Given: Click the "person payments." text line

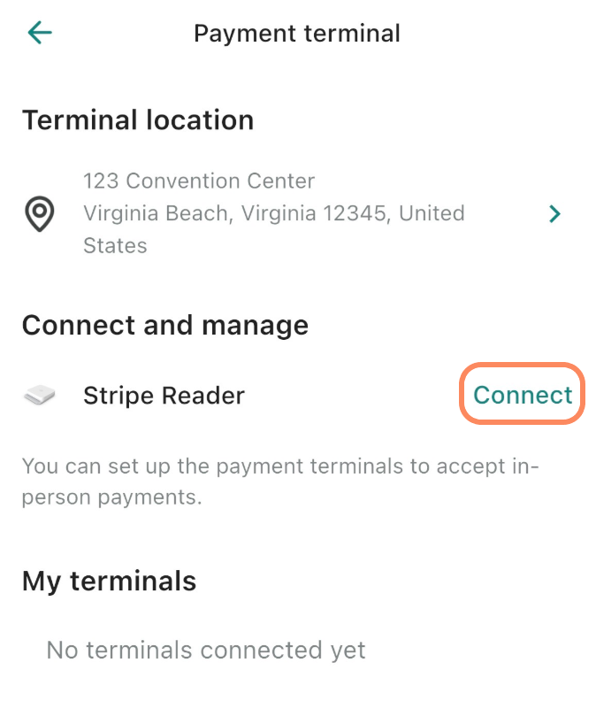Looking at the screenshot, I should pos(112,497).
